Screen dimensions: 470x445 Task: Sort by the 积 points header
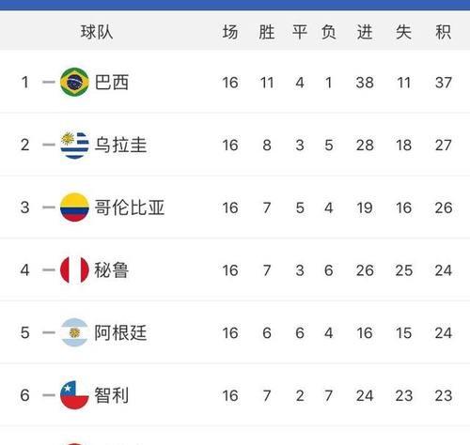(x=444, y=32)
